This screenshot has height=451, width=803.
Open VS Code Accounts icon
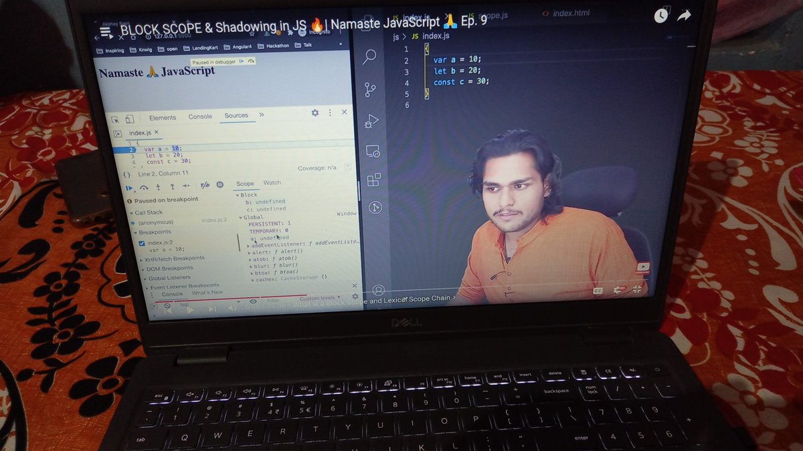pos(379,290)
